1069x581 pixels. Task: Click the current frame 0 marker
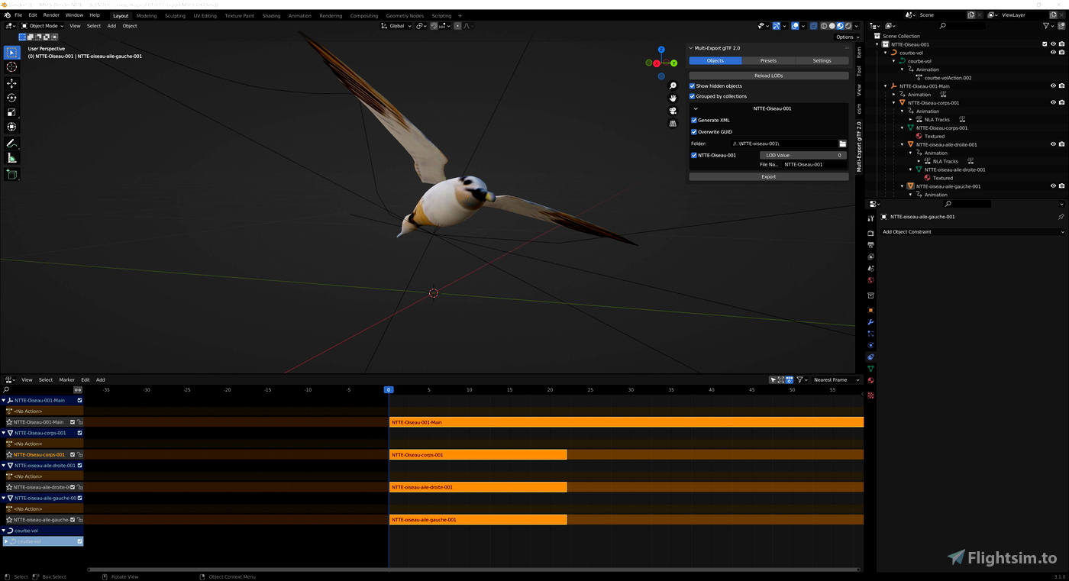[x=389, y=389]
